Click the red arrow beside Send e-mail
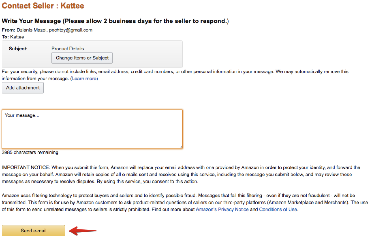Image resolution: width=372 pixels, height=242 pixels. point(82,231)
